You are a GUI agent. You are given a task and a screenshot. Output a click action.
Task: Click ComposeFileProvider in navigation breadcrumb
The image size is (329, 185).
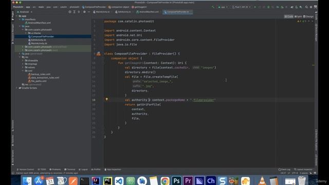pos(94,7)
